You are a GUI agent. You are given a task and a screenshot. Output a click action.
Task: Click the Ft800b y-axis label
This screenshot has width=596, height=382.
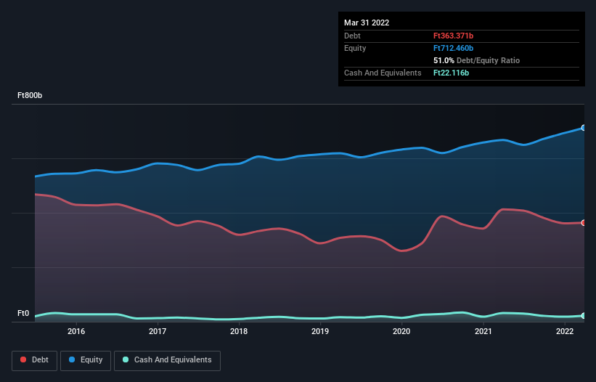click(x=30, y=95)
